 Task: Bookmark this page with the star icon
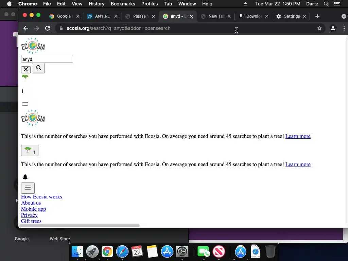[319, 28]
